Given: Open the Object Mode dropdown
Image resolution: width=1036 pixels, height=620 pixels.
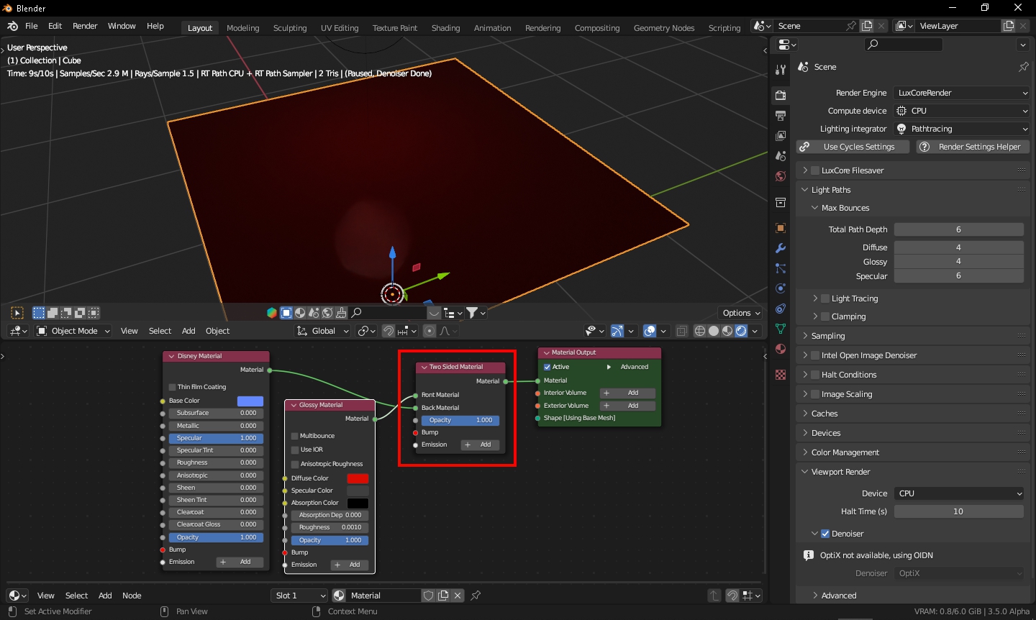Looking at the screenshot, I should click(73, 331).
